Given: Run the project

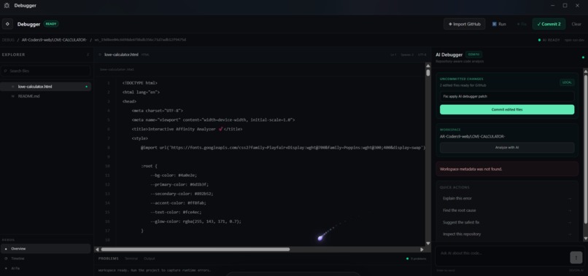Looking at the screenshot, I should point(499,24).
